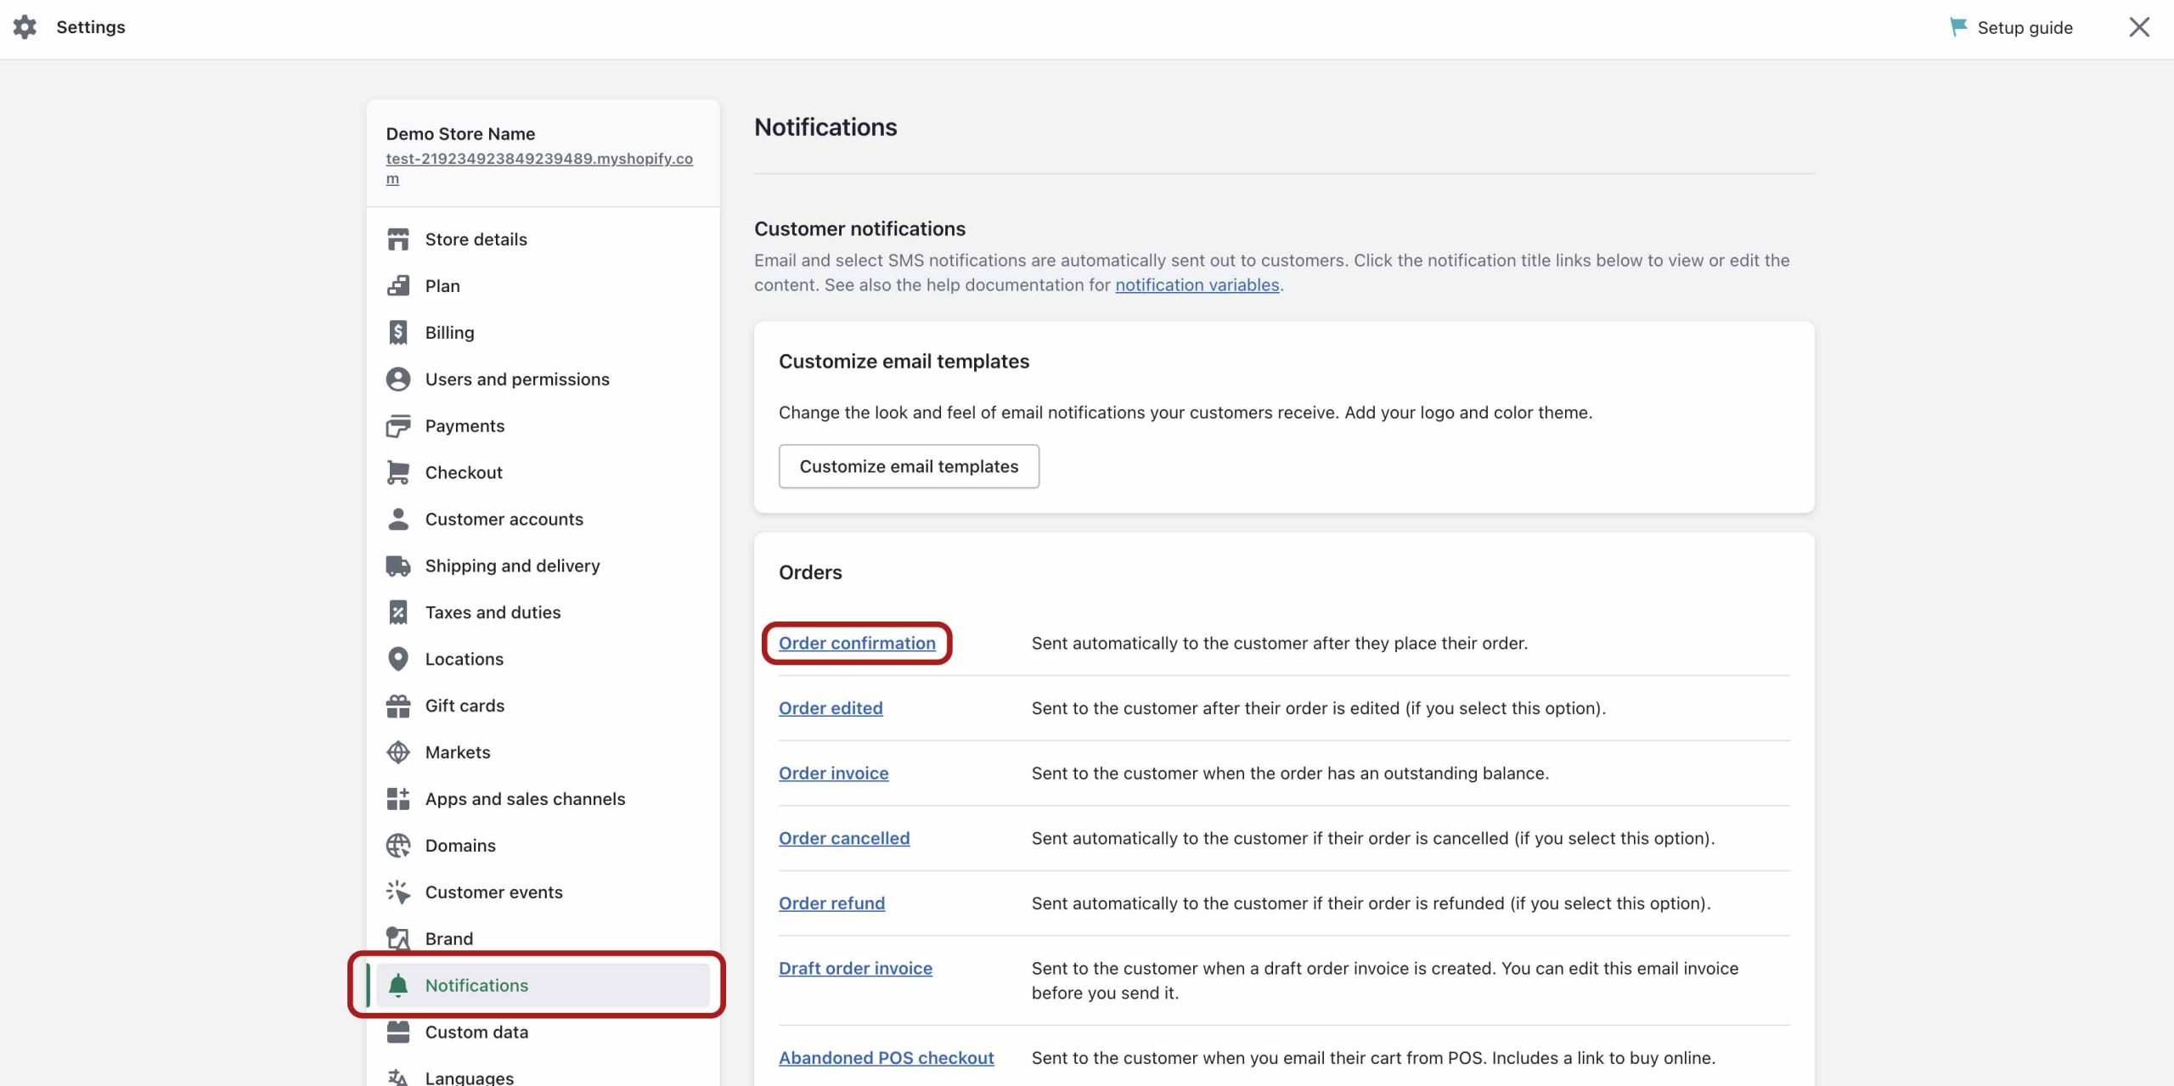Viewport: 2174px width, 1086px height.
Task: Select the Store details icon in sidebar
Action: tap(398, 239)
